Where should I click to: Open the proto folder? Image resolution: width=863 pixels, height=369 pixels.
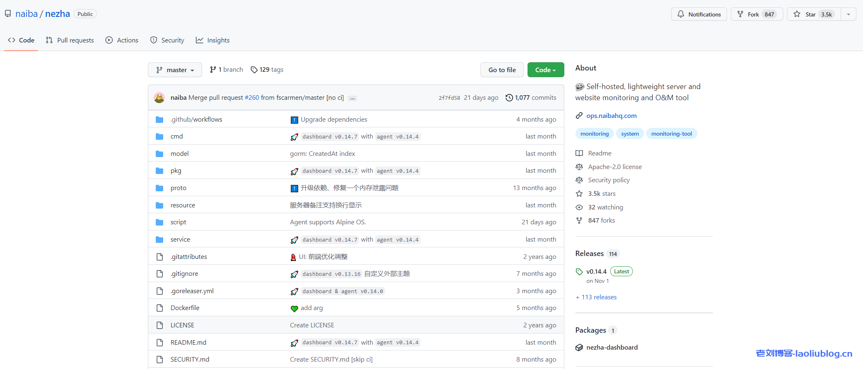pyautogui.click(x=178, y=188)
